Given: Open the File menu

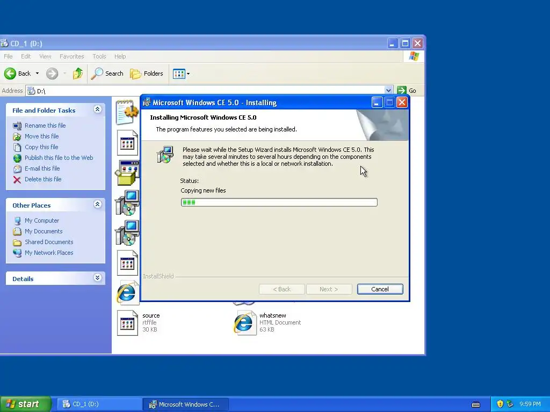Looking at the screenshot, I should (8, 56).
